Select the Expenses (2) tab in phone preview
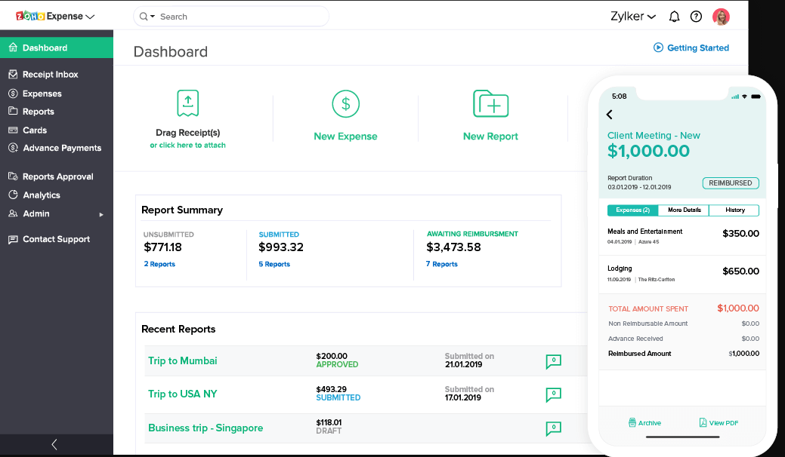 (x=633, y=210)
